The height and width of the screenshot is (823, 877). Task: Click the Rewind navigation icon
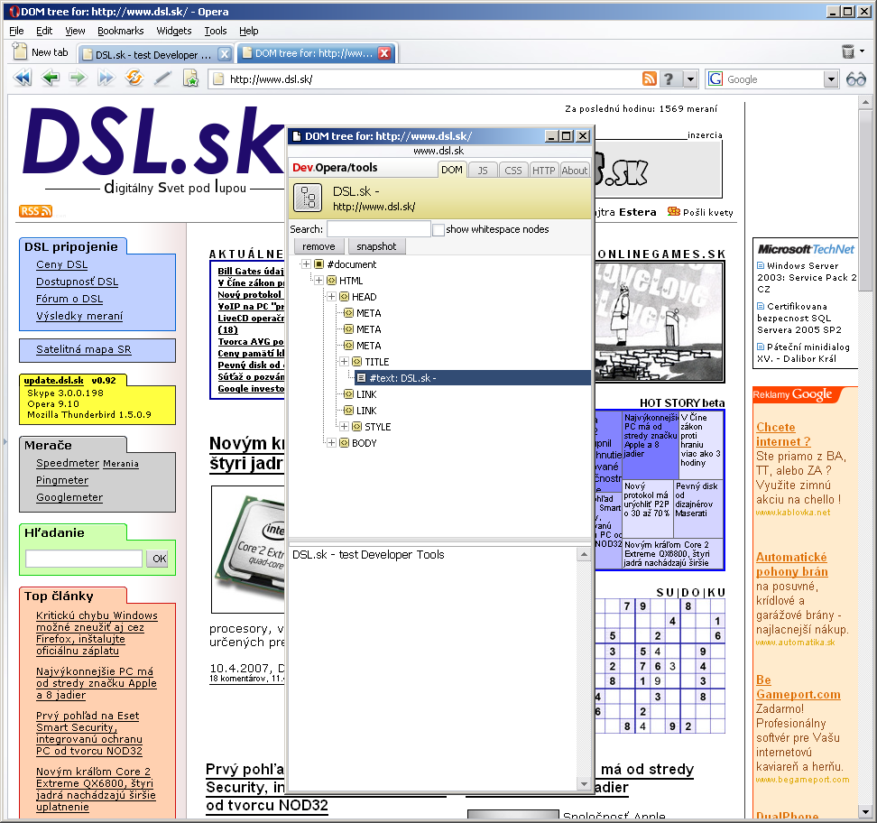[23, 79]
